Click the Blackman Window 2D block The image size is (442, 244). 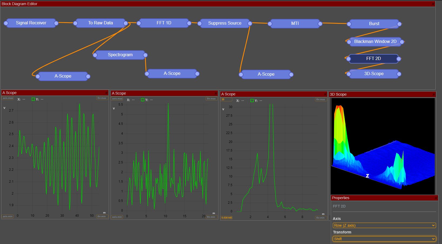(375, 42)
